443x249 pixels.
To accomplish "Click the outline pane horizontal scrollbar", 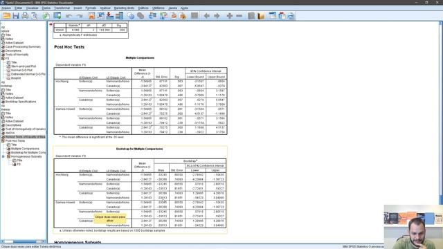I will click(24, 241).
